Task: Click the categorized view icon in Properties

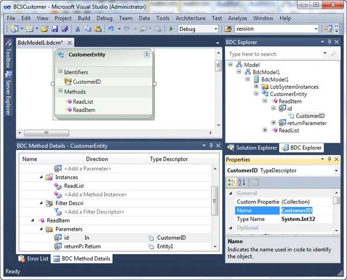Action: (232, 183)
